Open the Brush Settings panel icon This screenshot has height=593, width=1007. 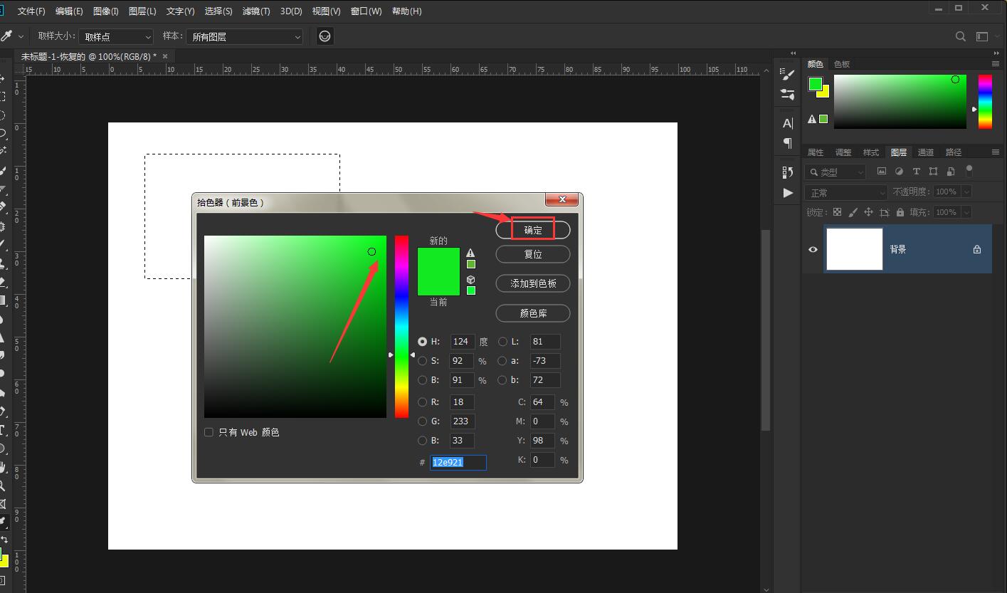pyautogui.click(x=788, y=74)
